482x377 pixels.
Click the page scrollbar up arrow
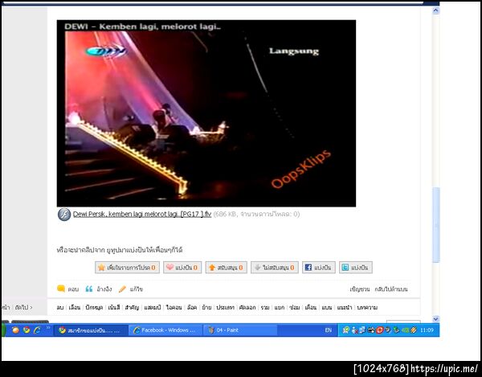pyautogui.click(x=435, y=10)
